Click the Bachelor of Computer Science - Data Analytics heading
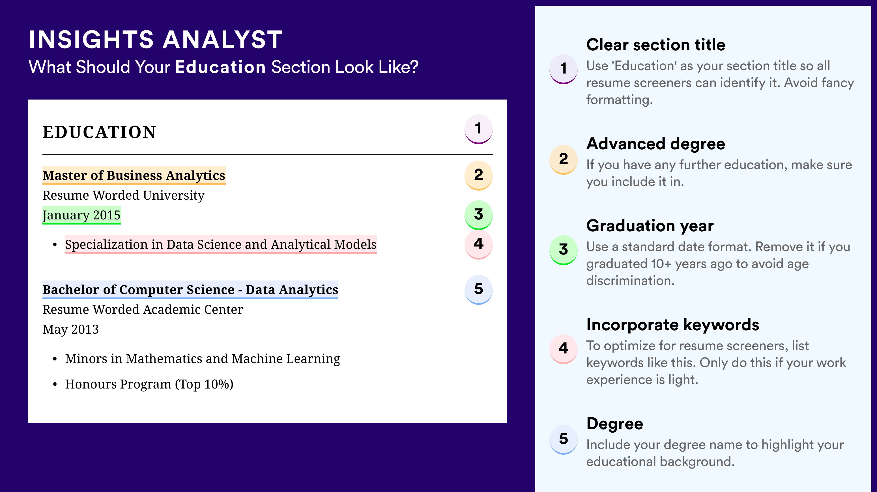This screenshot has width=877, height=492. [190, 290]
